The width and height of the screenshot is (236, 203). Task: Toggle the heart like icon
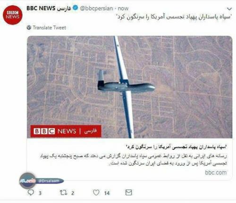96,193
